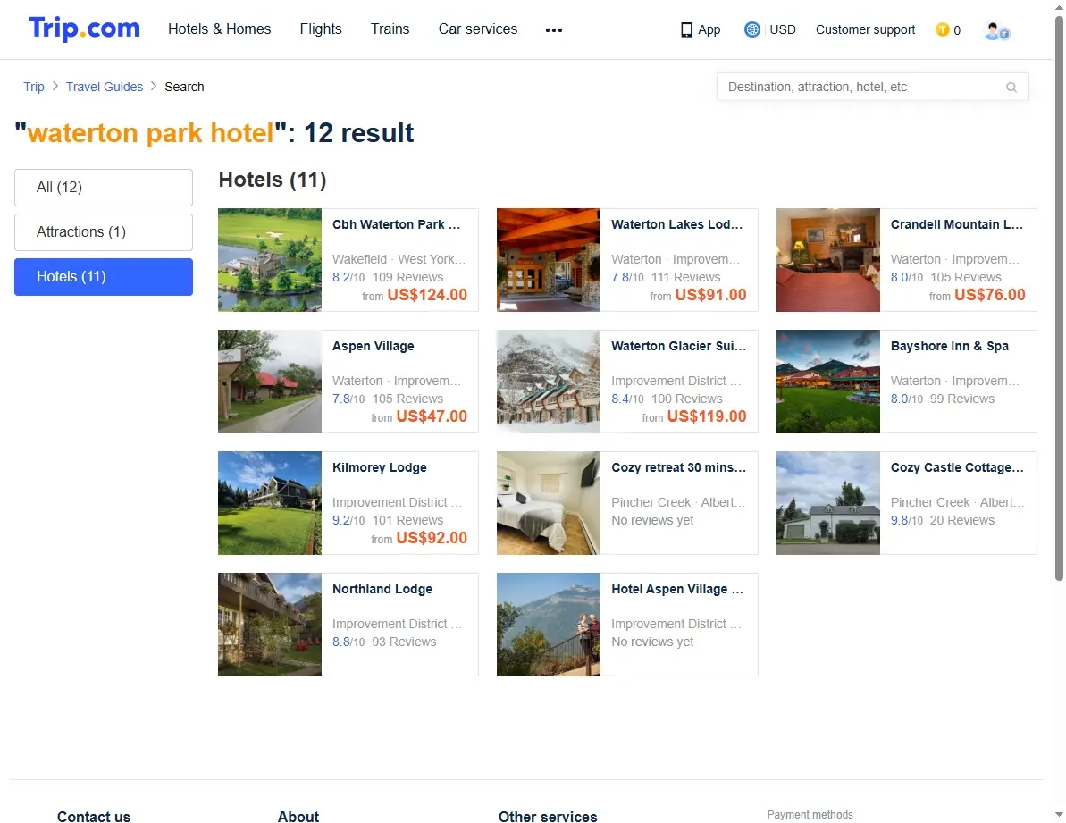Click the 93 Reviews text
This screenshot has width=1066, height=823.
pyautogui.click(x=404, y=642)
